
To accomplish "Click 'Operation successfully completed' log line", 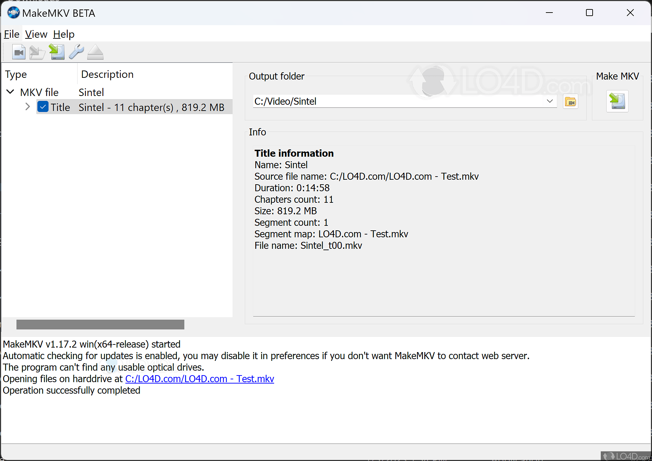I will [x=72, y=390].
